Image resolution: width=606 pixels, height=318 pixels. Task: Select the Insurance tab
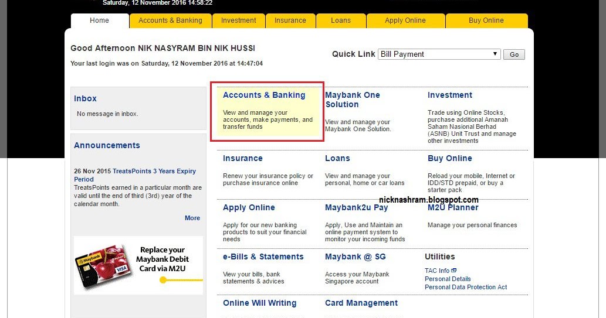[290, 20]
